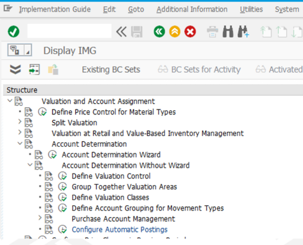This screenshot has width=303, height=245.
Task: Open documentation icon for Configure Automatic Postings
Action: tap(49, 229)
